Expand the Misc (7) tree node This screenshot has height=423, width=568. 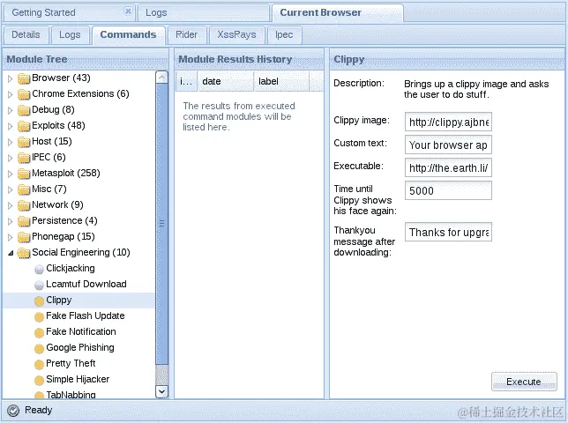[11, 189]
